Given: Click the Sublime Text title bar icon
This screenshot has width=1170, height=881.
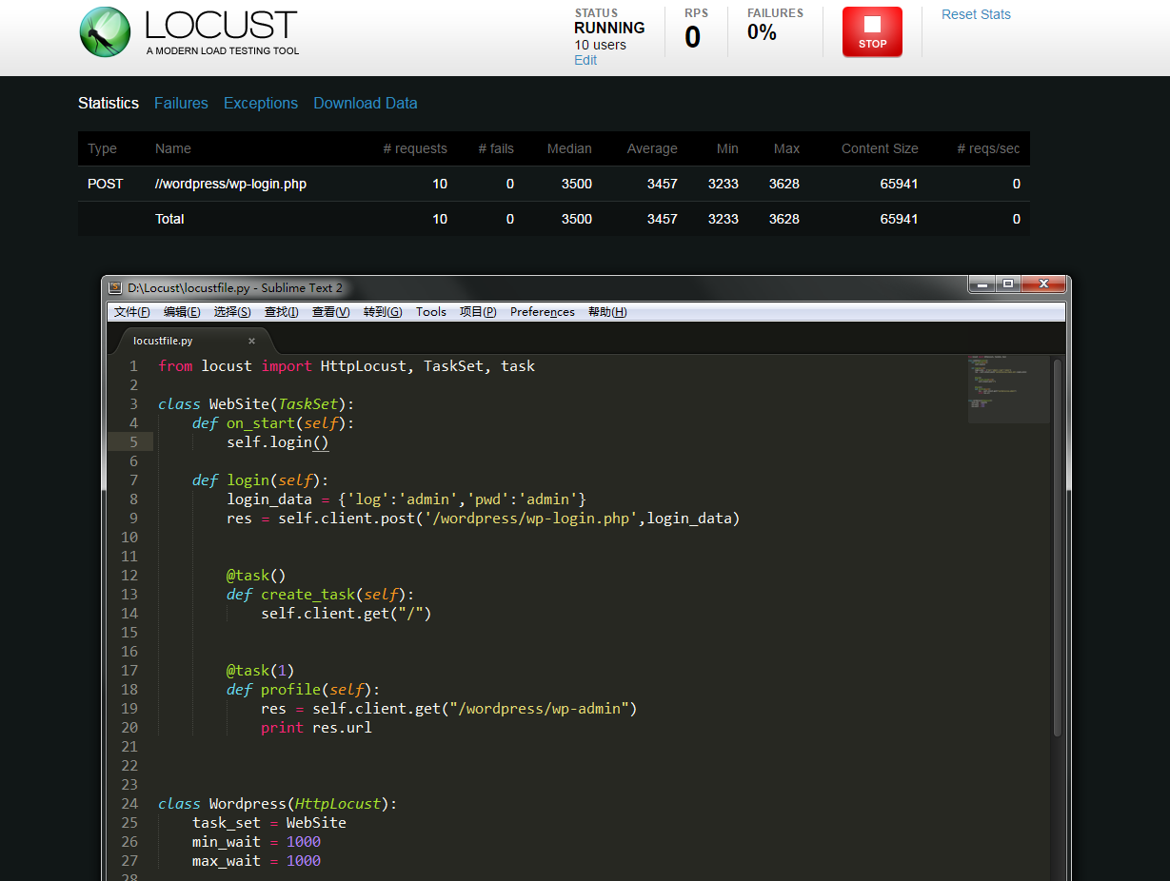Looking at the screenshot, I should pos(115,287).
